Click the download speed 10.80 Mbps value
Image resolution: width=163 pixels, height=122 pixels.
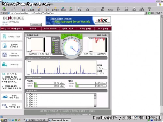pos(32,54)
